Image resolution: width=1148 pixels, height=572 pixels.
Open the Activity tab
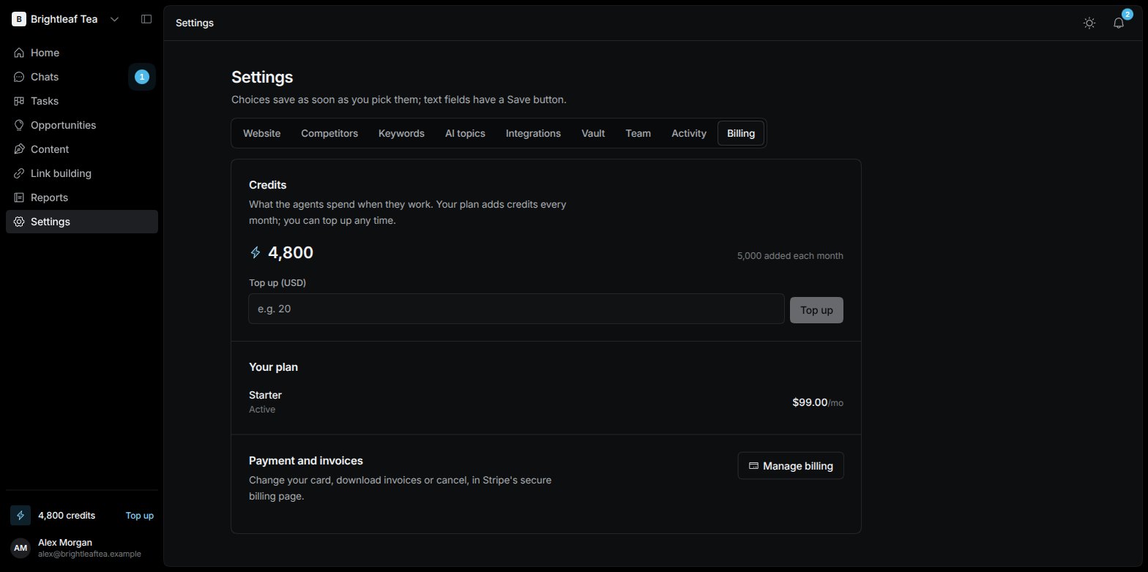pos(689,133)
